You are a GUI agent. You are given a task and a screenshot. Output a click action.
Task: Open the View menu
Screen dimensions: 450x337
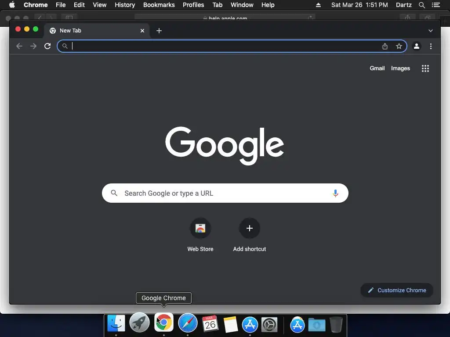100,5
